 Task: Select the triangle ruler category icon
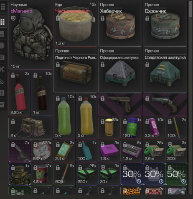tap(2, 81)
